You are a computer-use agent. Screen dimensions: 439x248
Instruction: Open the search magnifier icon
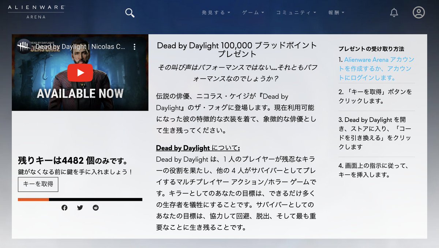point(130,13)
